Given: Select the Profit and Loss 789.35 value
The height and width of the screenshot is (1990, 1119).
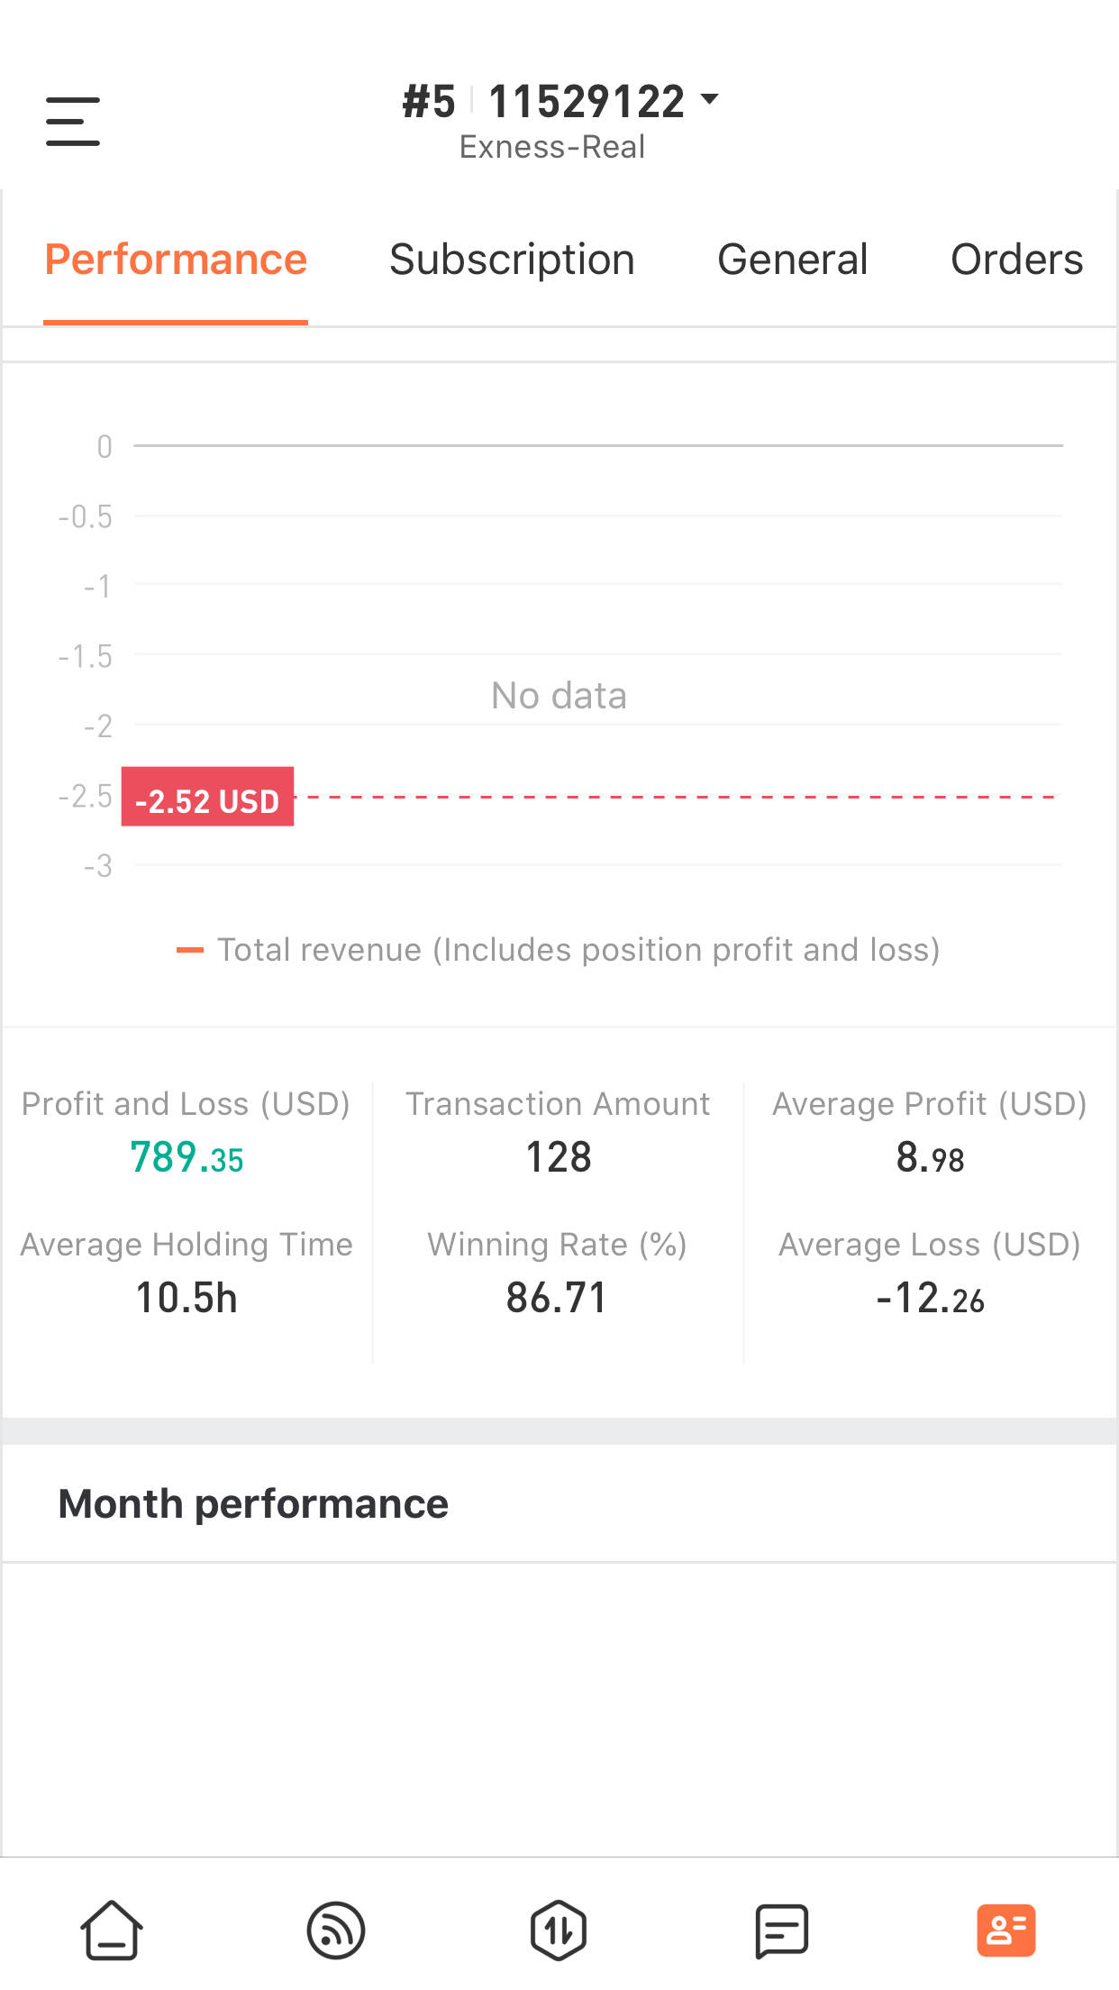Looking at the screenshot, I should point(186,1157).
